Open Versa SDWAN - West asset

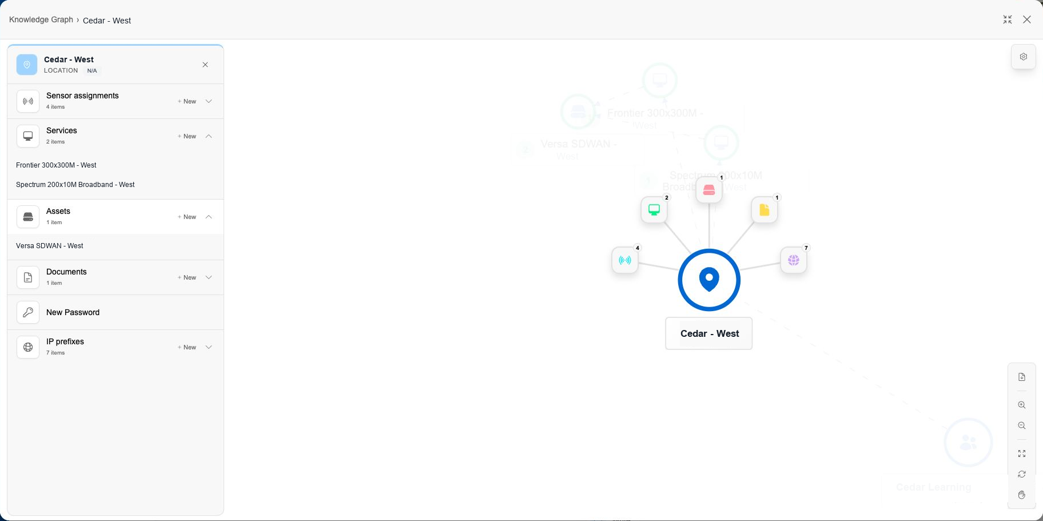coord(50,246)
